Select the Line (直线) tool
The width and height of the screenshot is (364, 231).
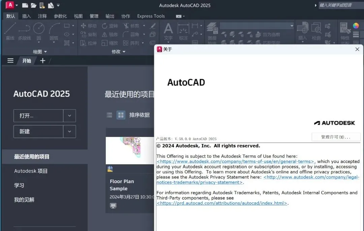click(x=10, y=31)
